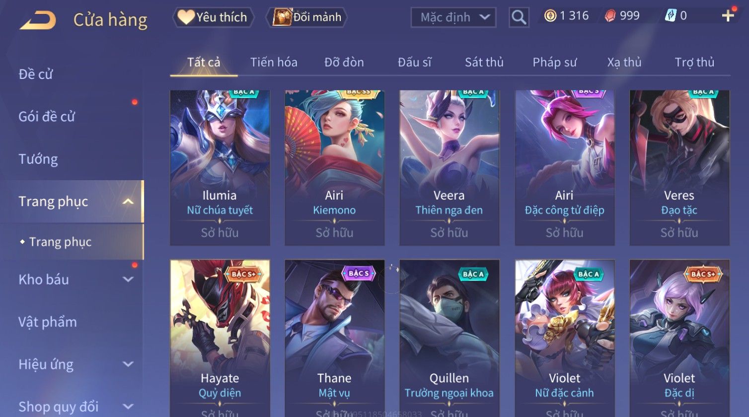Expand the Hiệu ứng sidebar section
The image size is (749, 417).
[128, 364]
